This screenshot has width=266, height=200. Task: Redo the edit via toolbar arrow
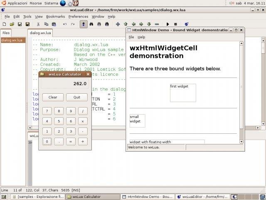coord(73,24)
